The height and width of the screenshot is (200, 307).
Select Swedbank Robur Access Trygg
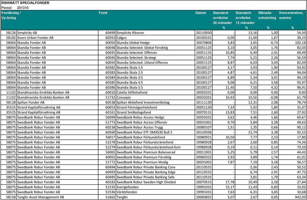(x=140, y=127)
